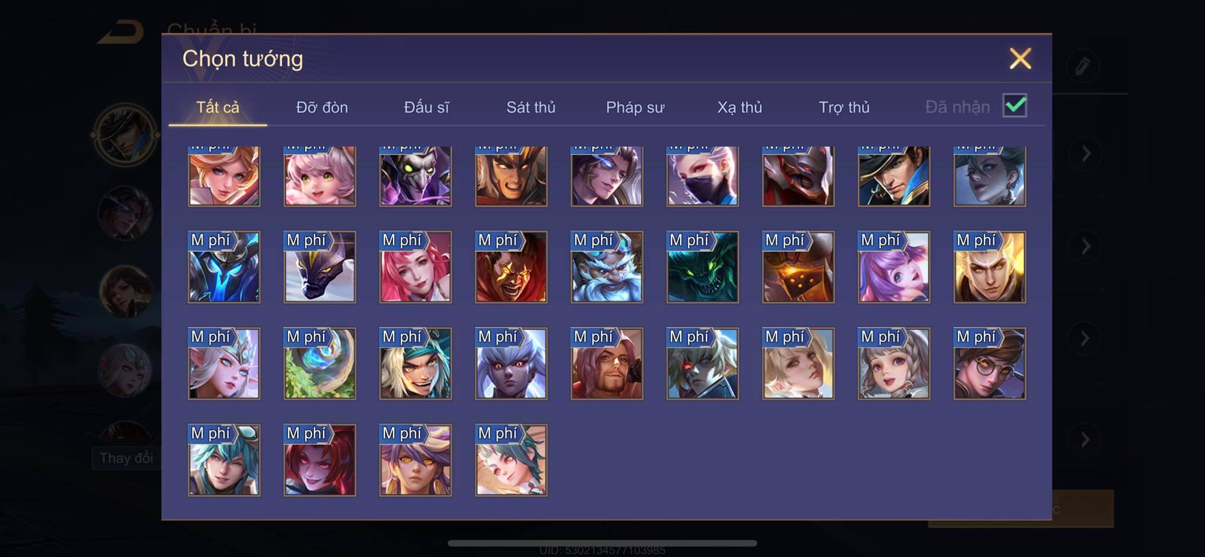Select the hero wearing round glasses

click(x=990, y=363)
